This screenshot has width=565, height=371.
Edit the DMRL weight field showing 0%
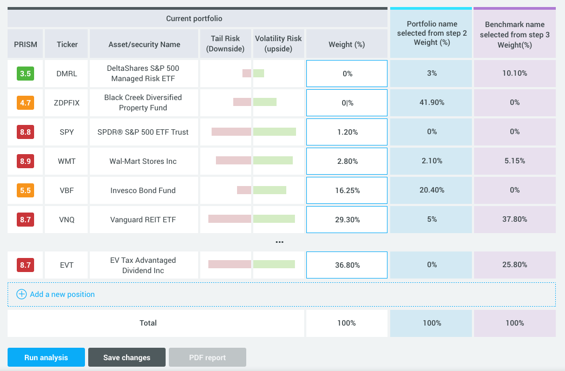(346, 74)
